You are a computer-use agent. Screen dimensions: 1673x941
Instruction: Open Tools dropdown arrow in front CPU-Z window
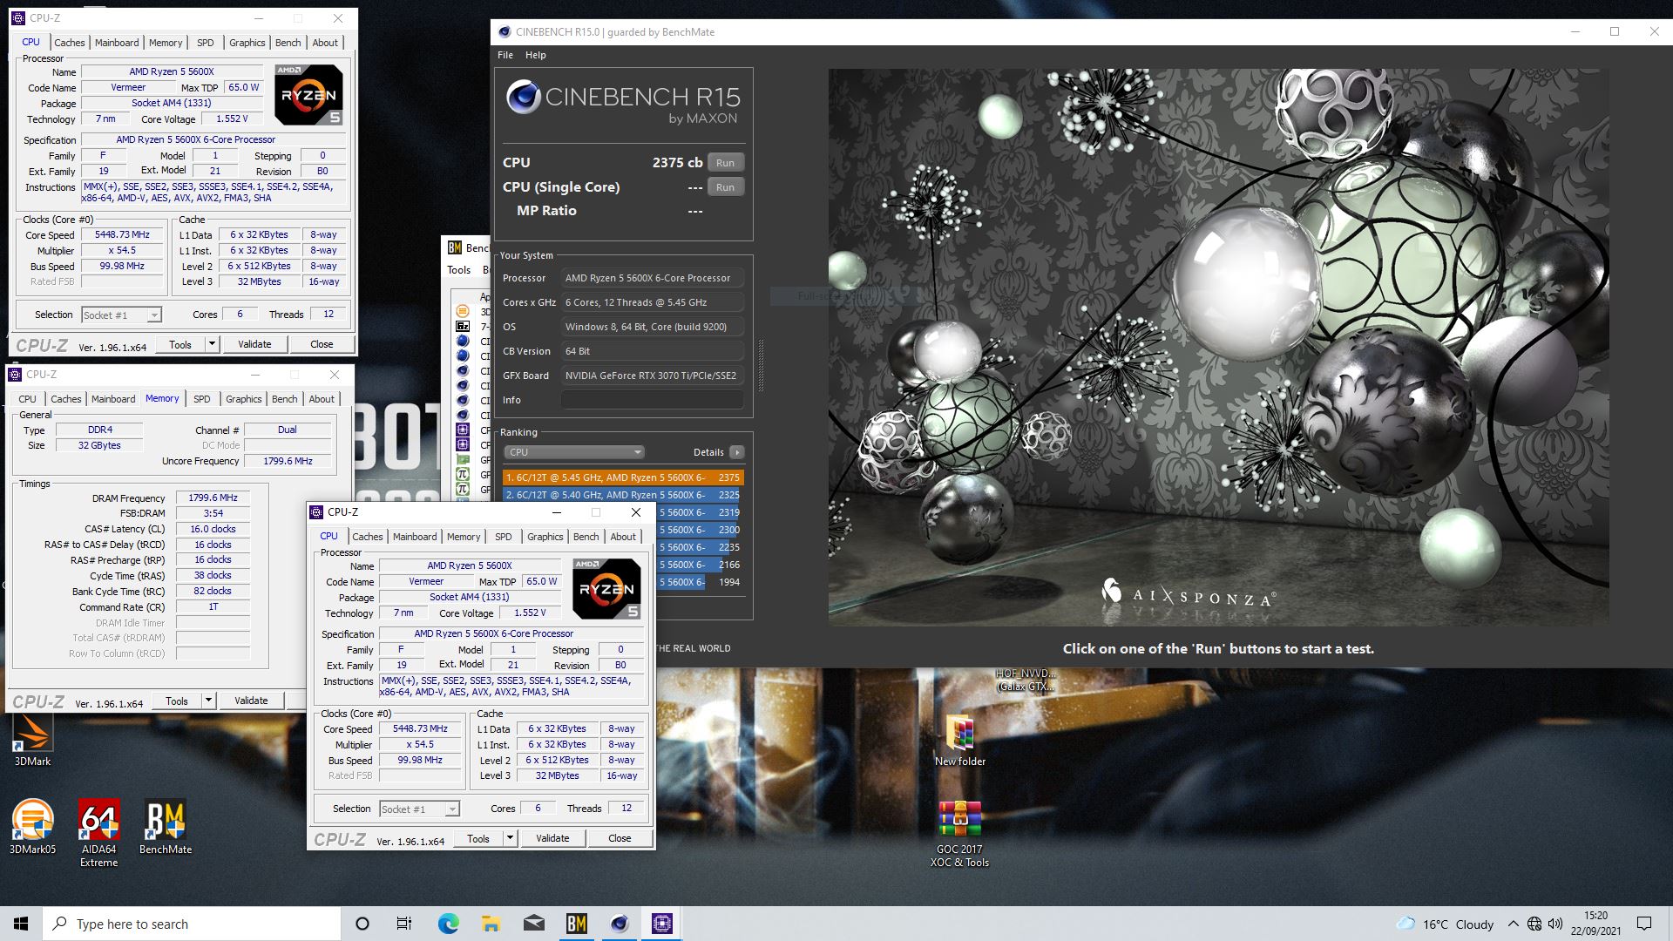[x=509, y=838]
